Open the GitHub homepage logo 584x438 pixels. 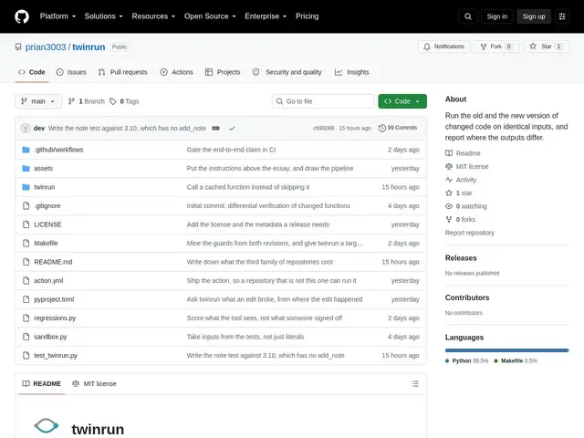click(x=22, y=16)
